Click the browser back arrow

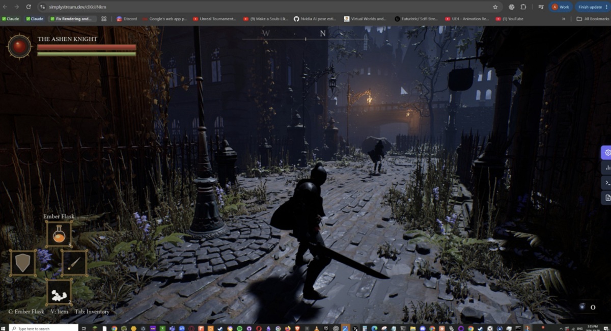[6, 7]
